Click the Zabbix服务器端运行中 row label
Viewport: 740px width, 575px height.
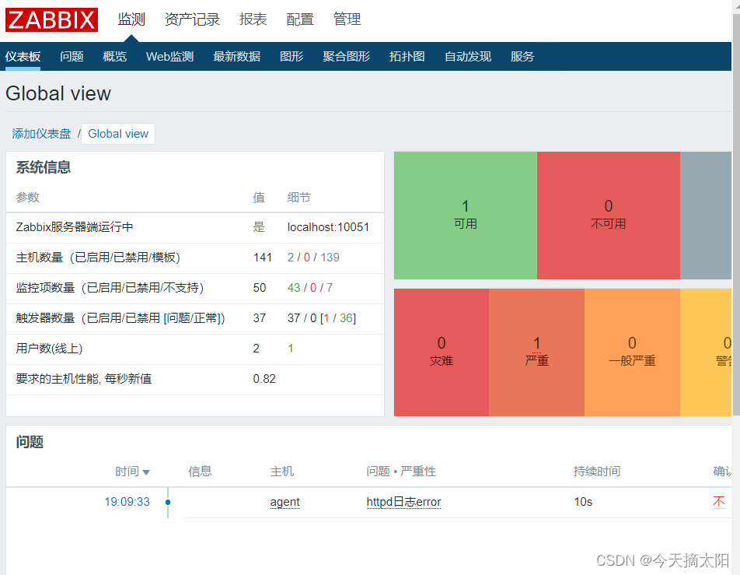[x=75, y=227]
